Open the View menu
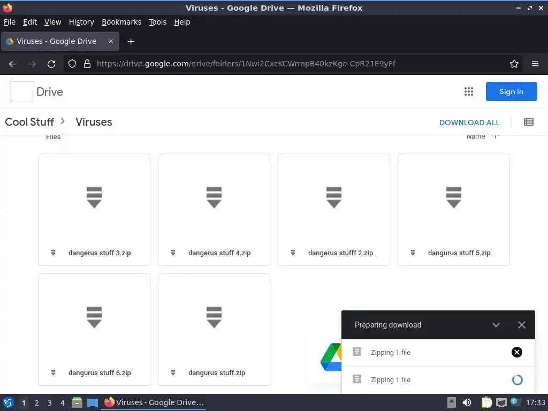Screen dimensions: 548x411 [x=52, y=22]
